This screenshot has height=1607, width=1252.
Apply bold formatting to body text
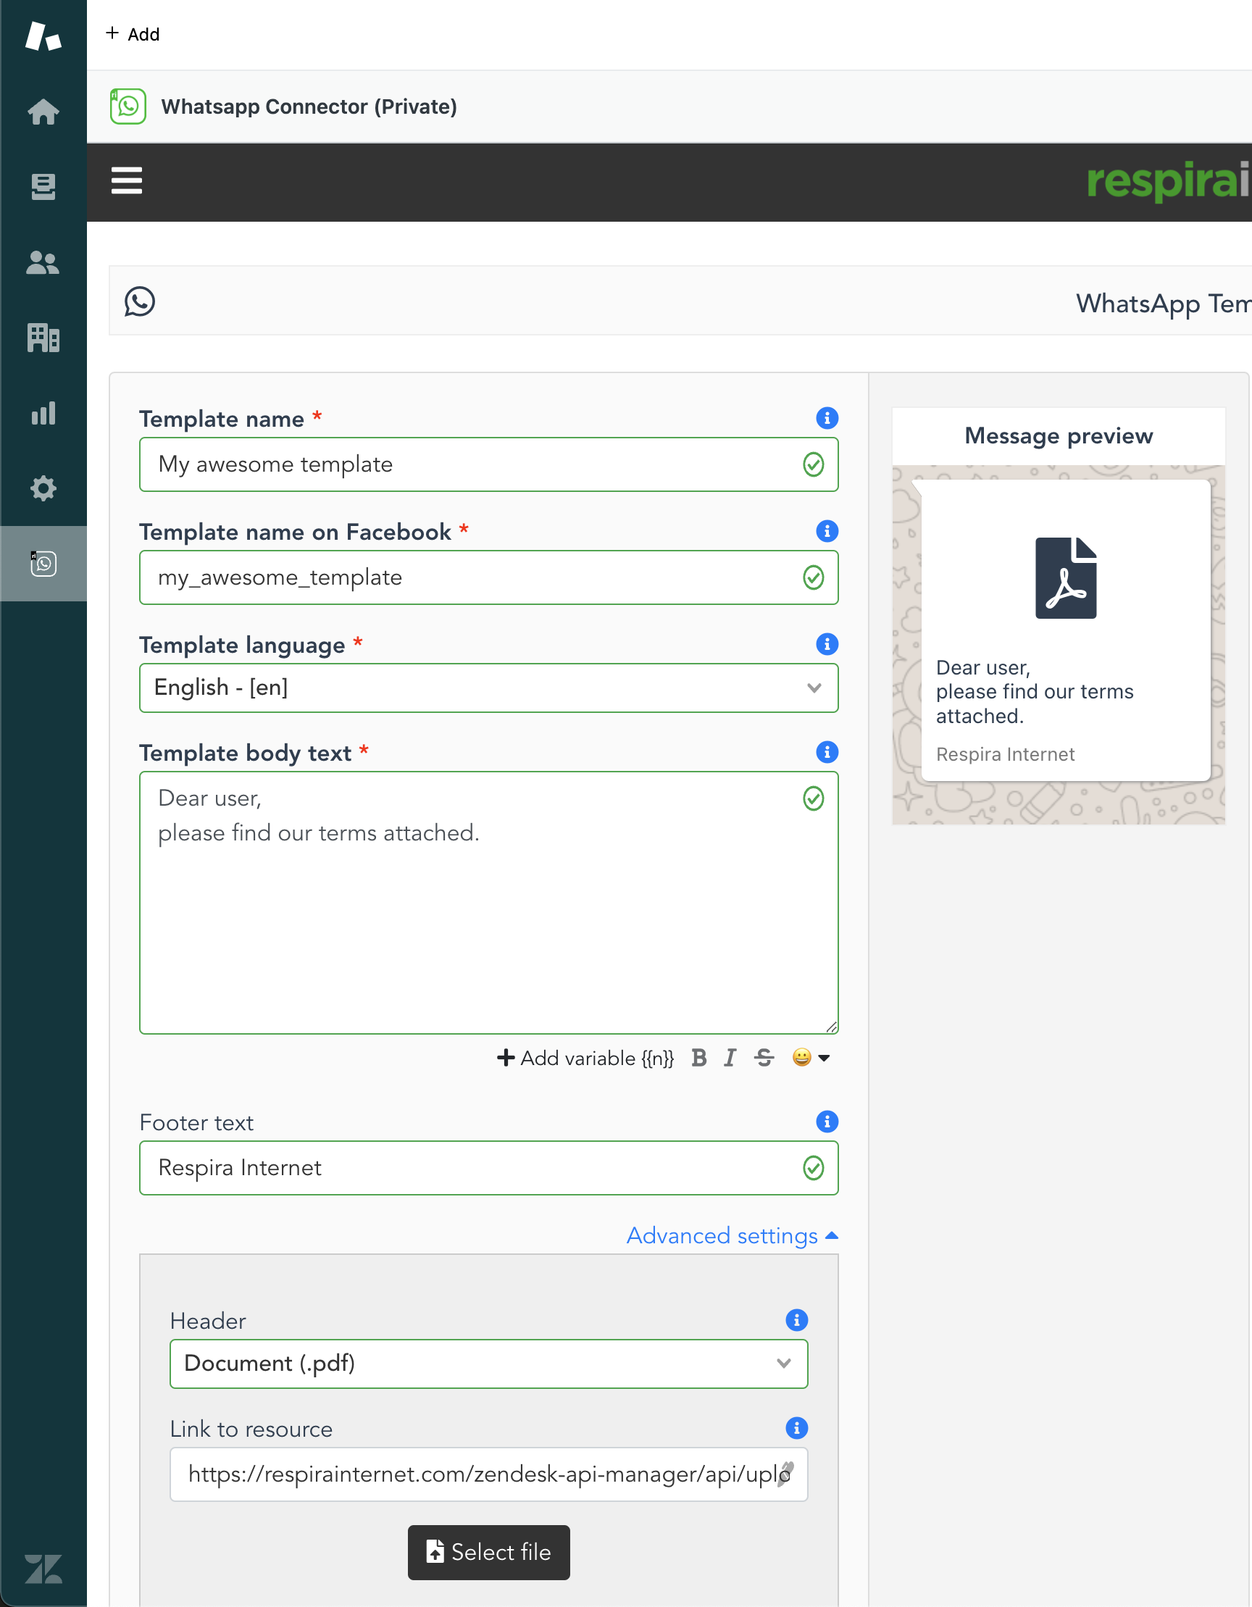coord(698,1058)
